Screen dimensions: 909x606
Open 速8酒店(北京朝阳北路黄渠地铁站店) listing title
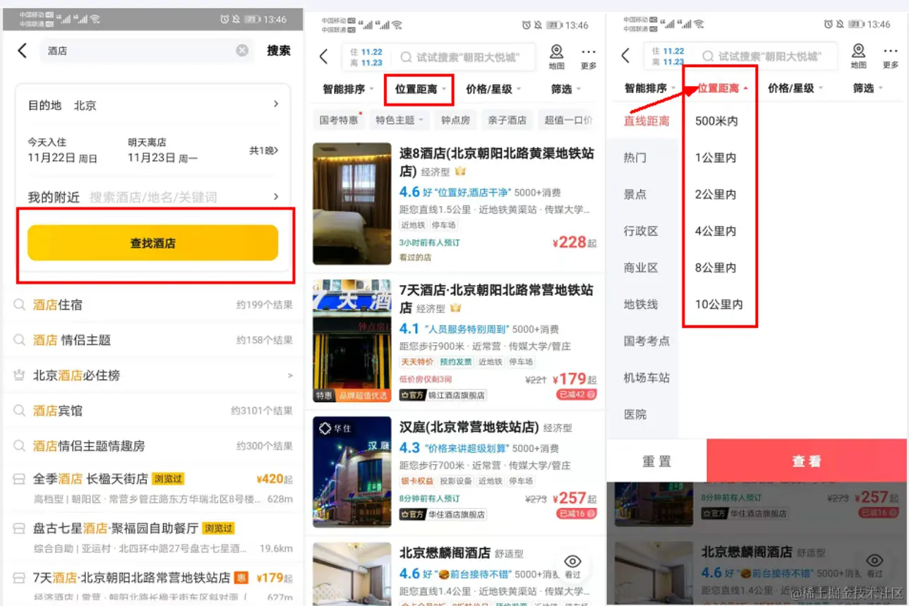pyautogui.click(x=497, y=162)
